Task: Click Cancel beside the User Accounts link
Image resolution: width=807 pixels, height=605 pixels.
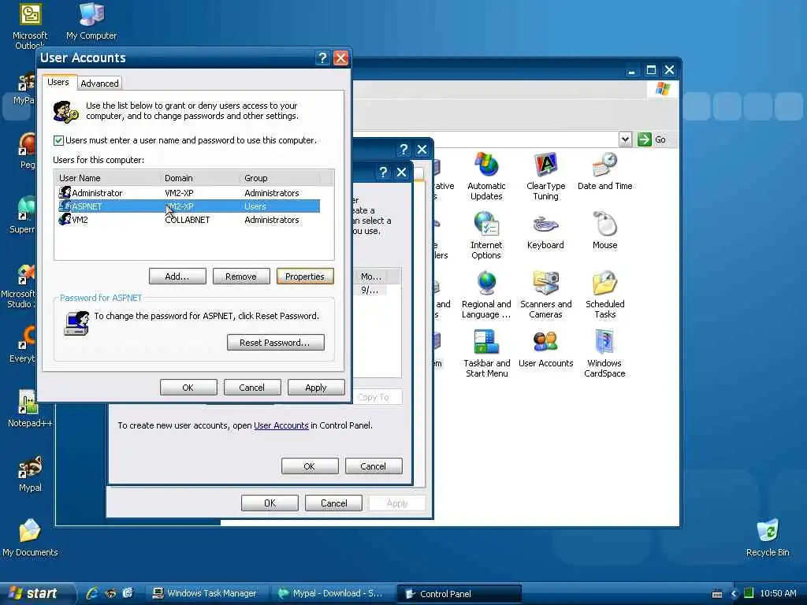Action: 374,466
